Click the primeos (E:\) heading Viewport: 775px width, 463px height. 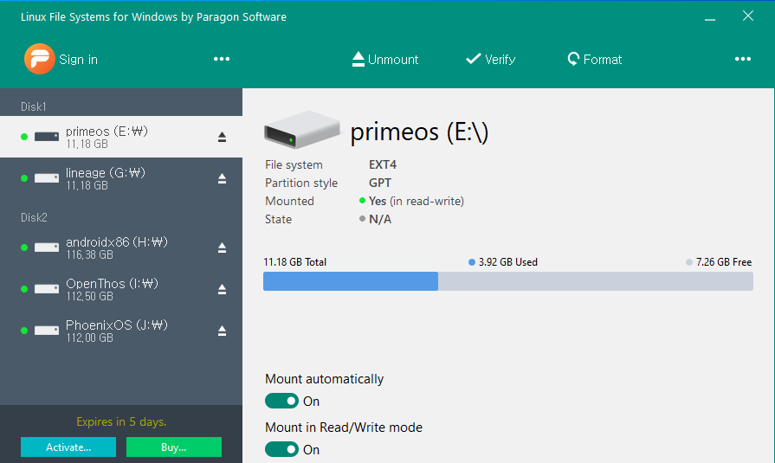pyautogui.click(x=420, y=132)
